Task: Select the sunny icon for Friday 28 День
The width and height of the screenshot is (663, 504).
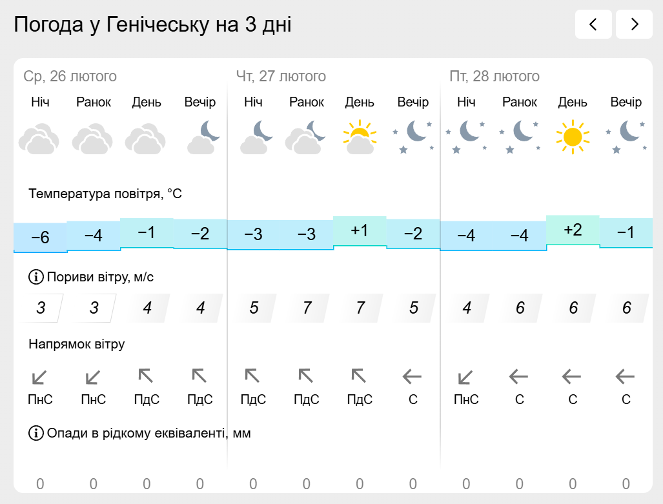Action: [x=573, y=137]
